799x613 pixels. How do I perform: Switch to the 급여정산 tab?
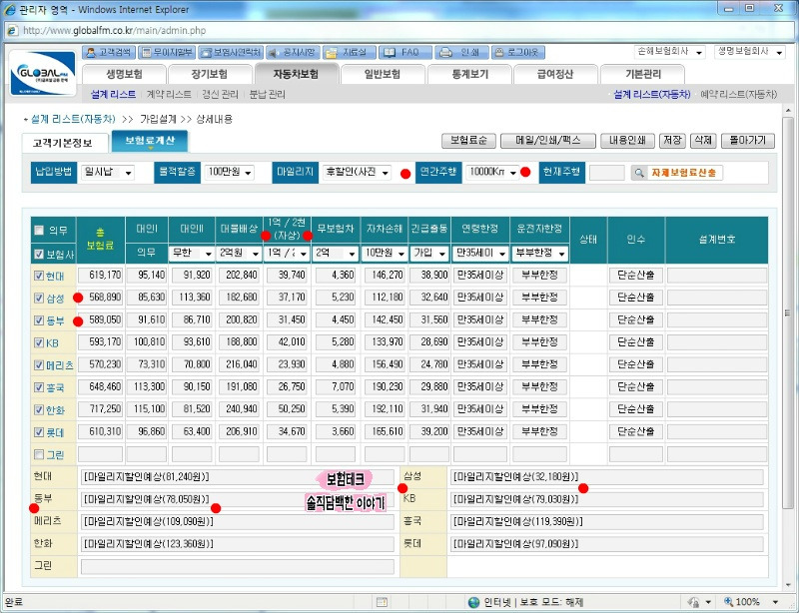click(555, 75)
